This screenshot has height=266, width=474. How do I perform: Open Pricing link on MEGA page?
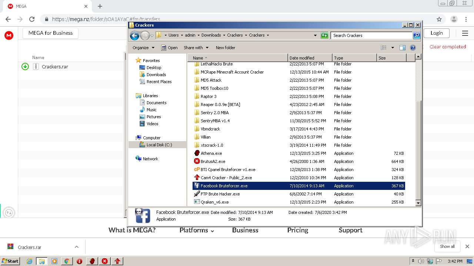click(298, 230)
